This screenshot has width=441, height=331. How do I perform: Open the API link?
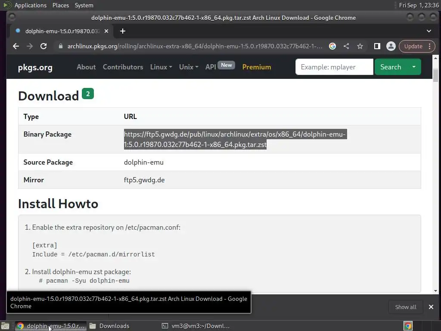[211, 67]
